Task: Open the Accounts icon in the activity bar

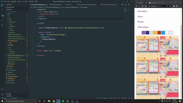Action: [2, 90]
